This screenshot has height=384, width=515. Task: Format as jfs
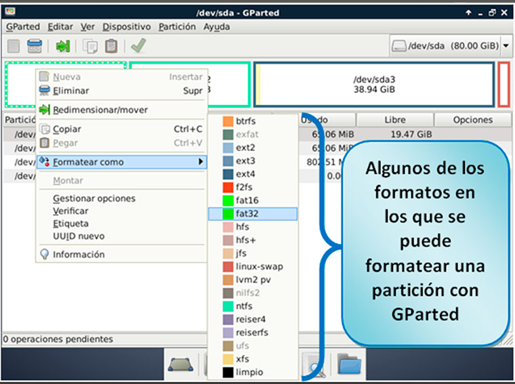253,253
